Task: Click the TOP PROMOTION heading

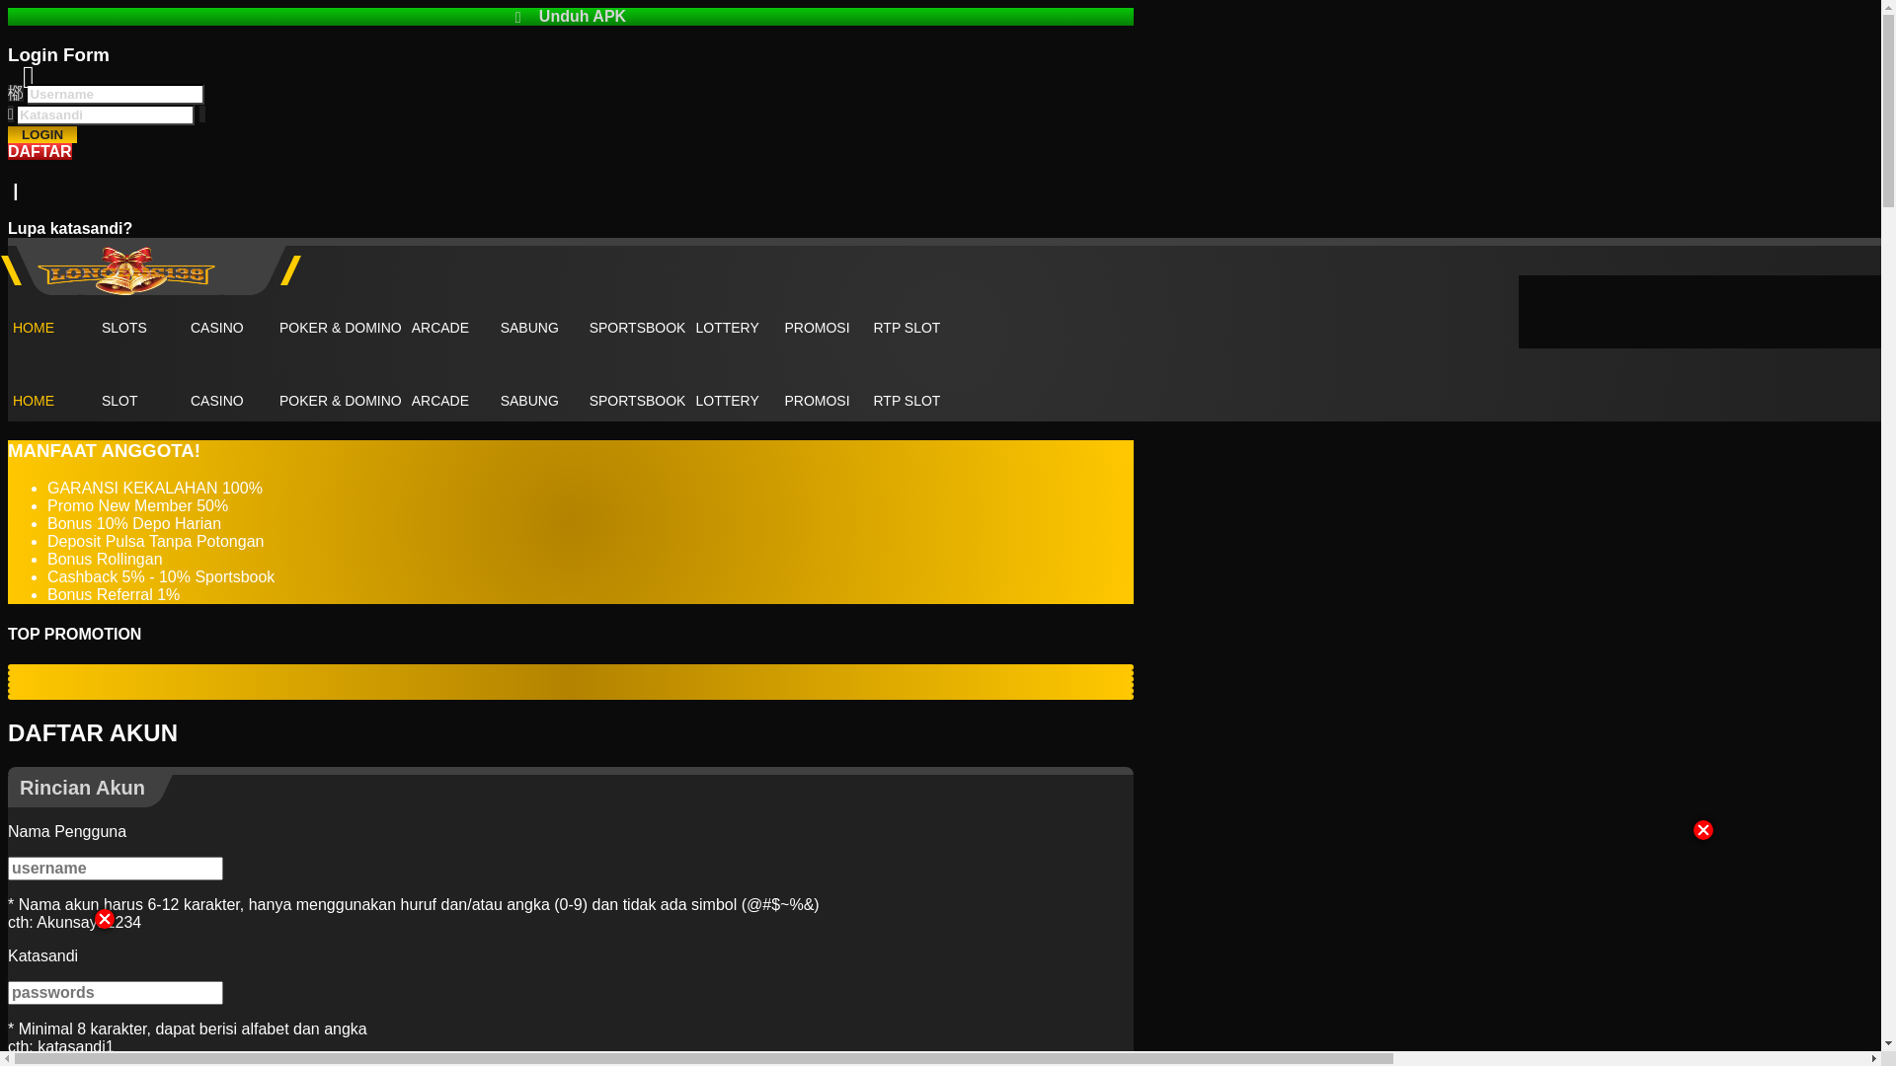Action: [x=74, y=635]
